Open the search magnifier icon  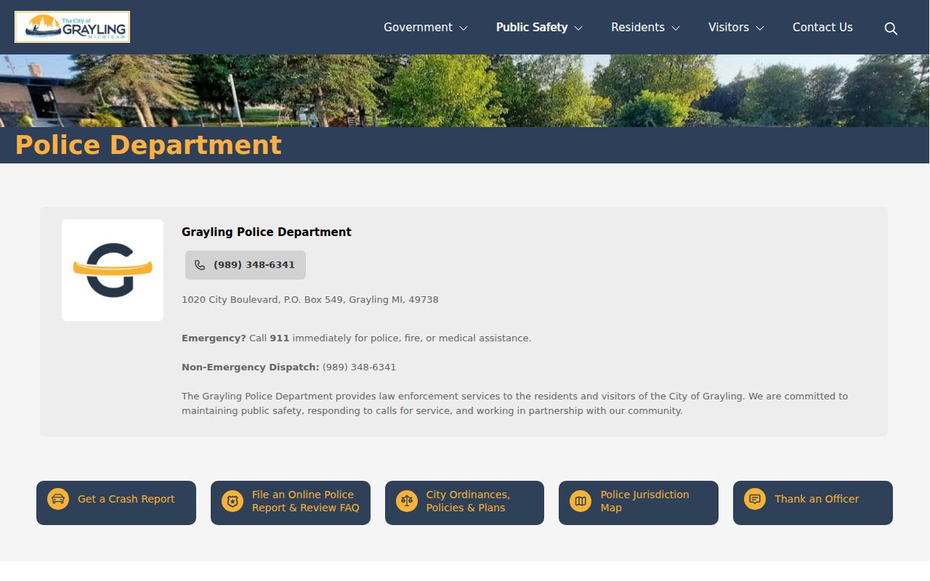point(891,28)
